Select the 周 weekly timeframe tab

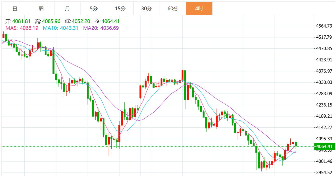pyautogui.click(x=41, y=9)
